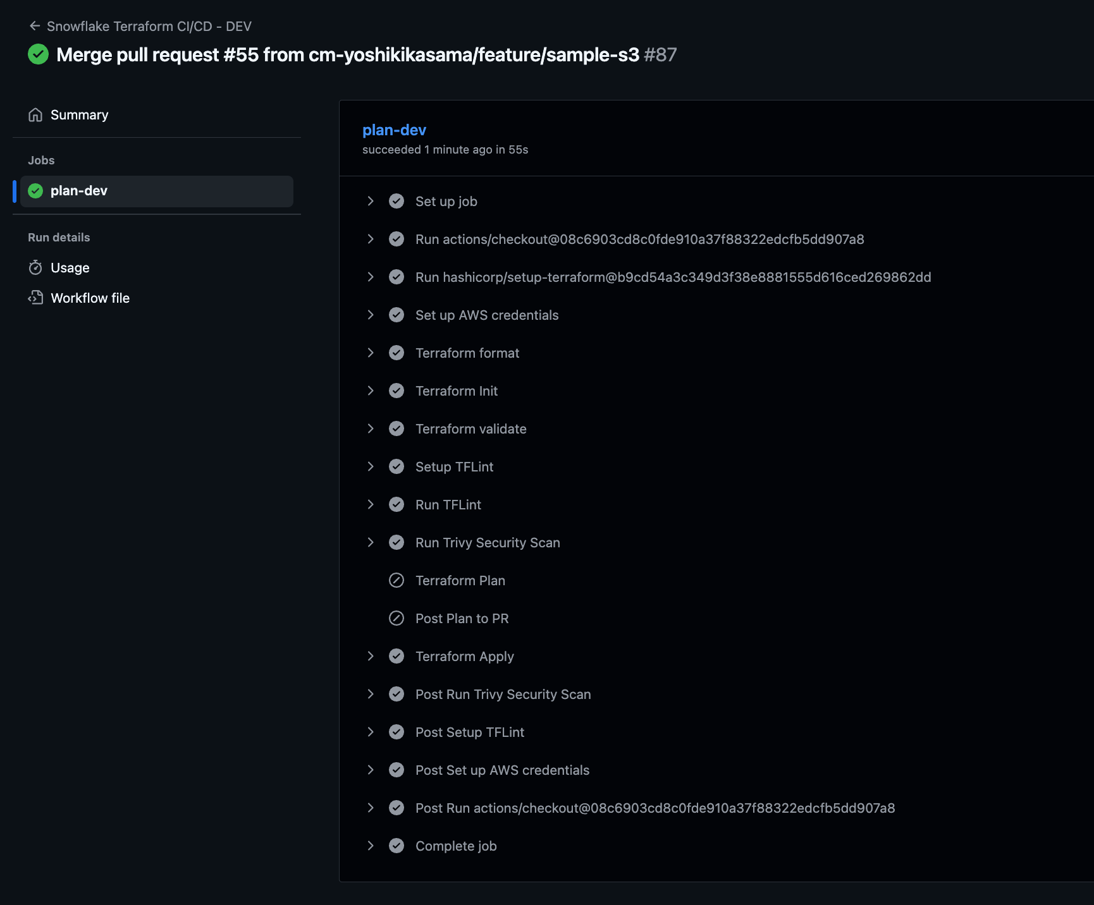Expand the Run Trivy Security Scan step
Screen dimensions: 1094x905
371,542
